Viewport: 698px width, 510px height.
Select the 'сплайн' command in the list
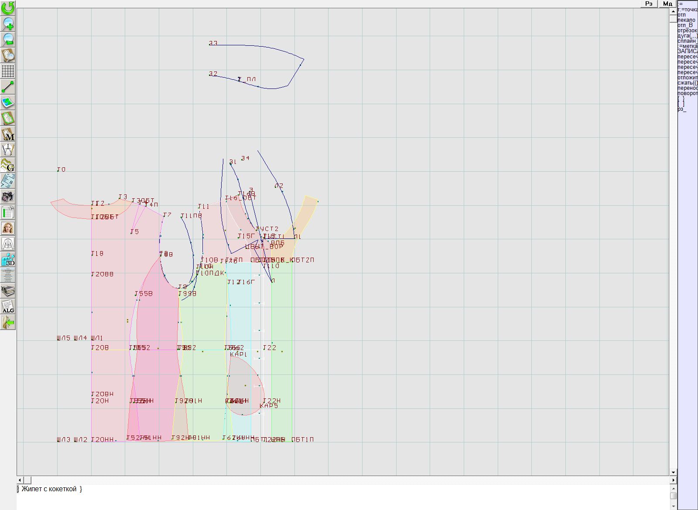click(687, 41)
